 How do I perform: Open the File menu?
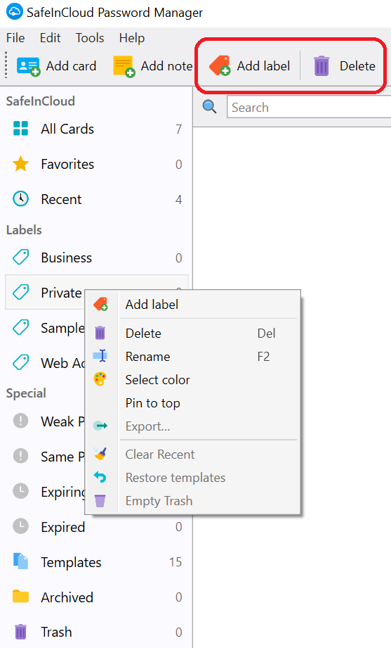click(x=15, y=38)
